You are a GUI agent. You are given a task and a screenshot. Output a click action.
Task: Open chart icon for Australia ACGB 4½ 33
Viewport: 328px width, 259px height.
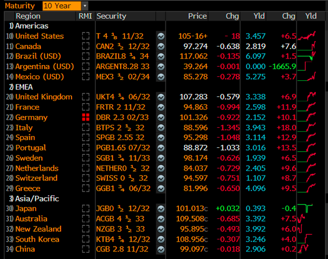coord(160,219)
